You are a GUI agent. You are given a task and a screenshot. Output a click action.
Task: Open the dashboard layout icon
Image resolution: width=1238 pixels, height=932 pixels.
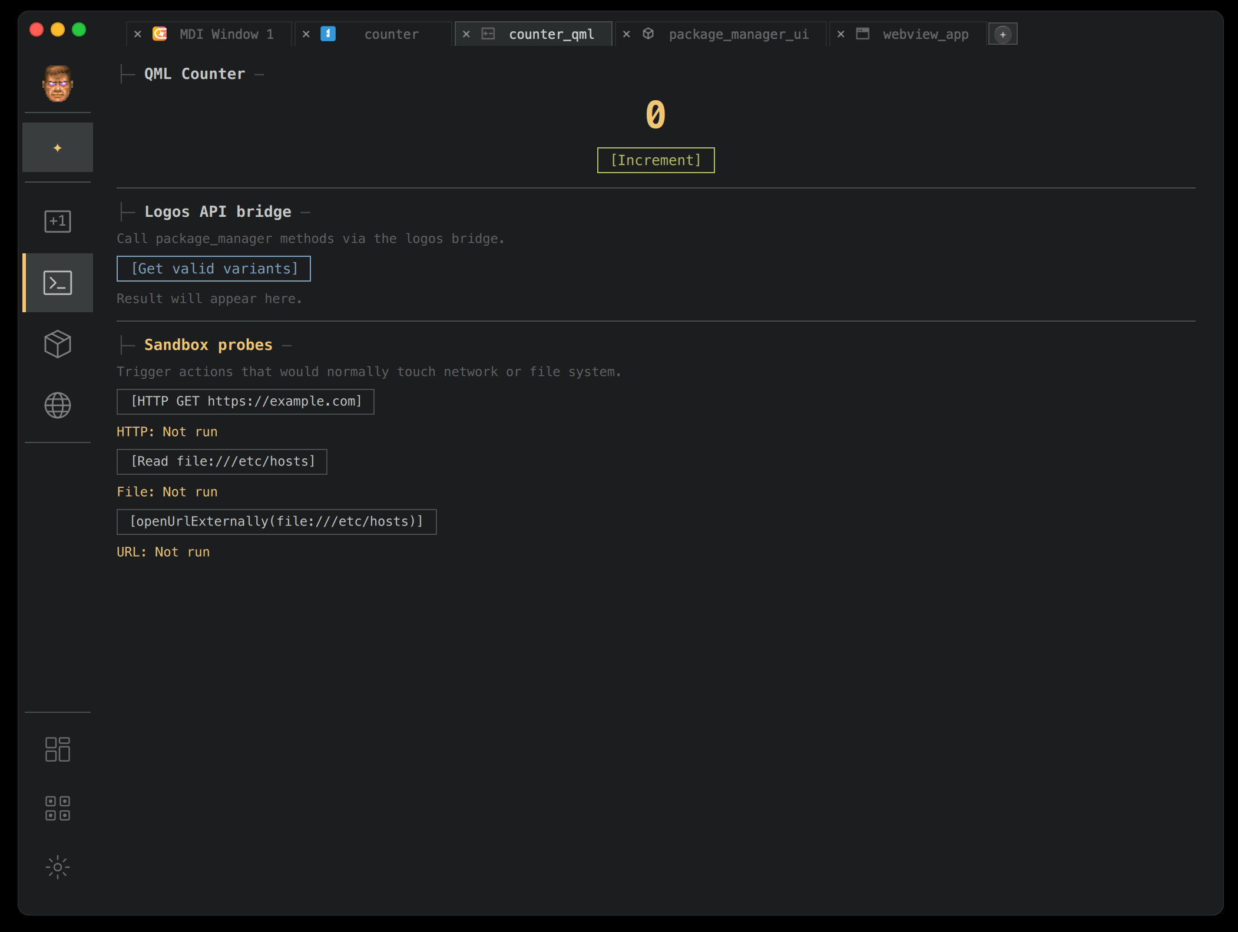click(x=57, y=749)
